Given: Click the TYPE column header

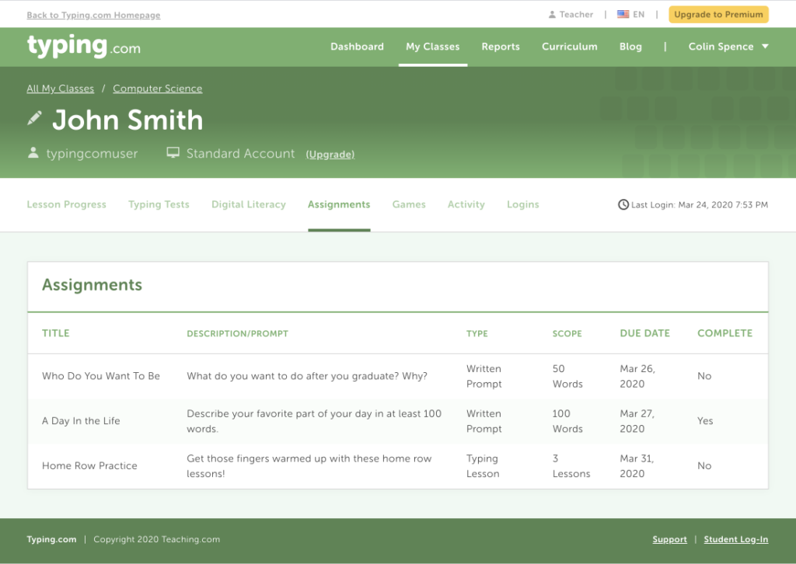Looking at the screenshot, I should [x=477, y=333].
